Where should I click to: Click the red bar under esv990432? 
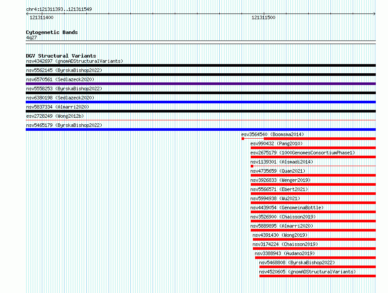[x=313, y=148]
